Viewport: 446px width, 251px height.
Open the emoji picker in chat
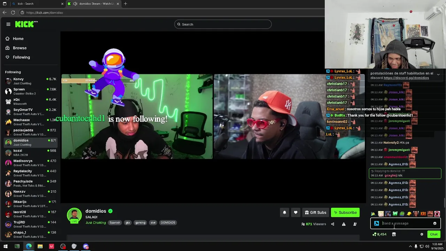click(435, 223)
